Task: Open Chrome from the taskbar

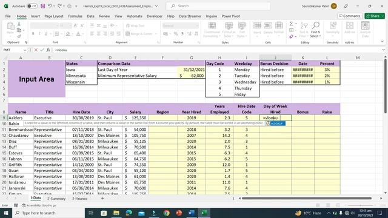Action: 167,213
